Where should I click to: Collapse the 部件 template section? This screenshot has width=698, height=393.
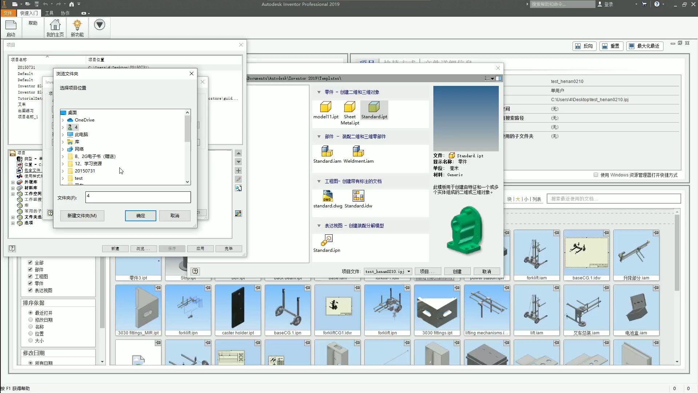click(x=319, y=137)
